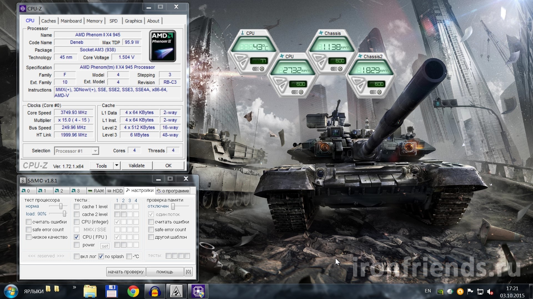The image size is (533, 299).
Task: Close the CPU temperature gadget with its X icon
Action: [x=262, y=69]
